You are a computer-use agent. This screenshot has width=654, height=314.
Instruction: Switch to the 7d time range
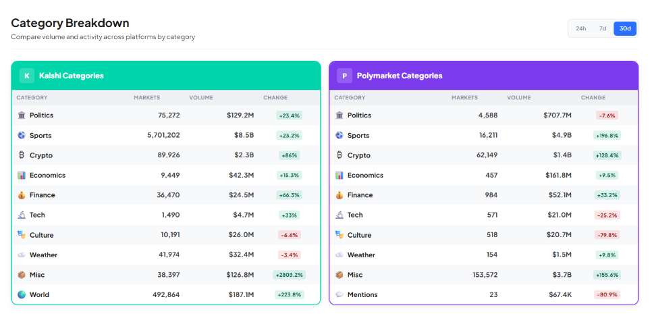[602, 28]
